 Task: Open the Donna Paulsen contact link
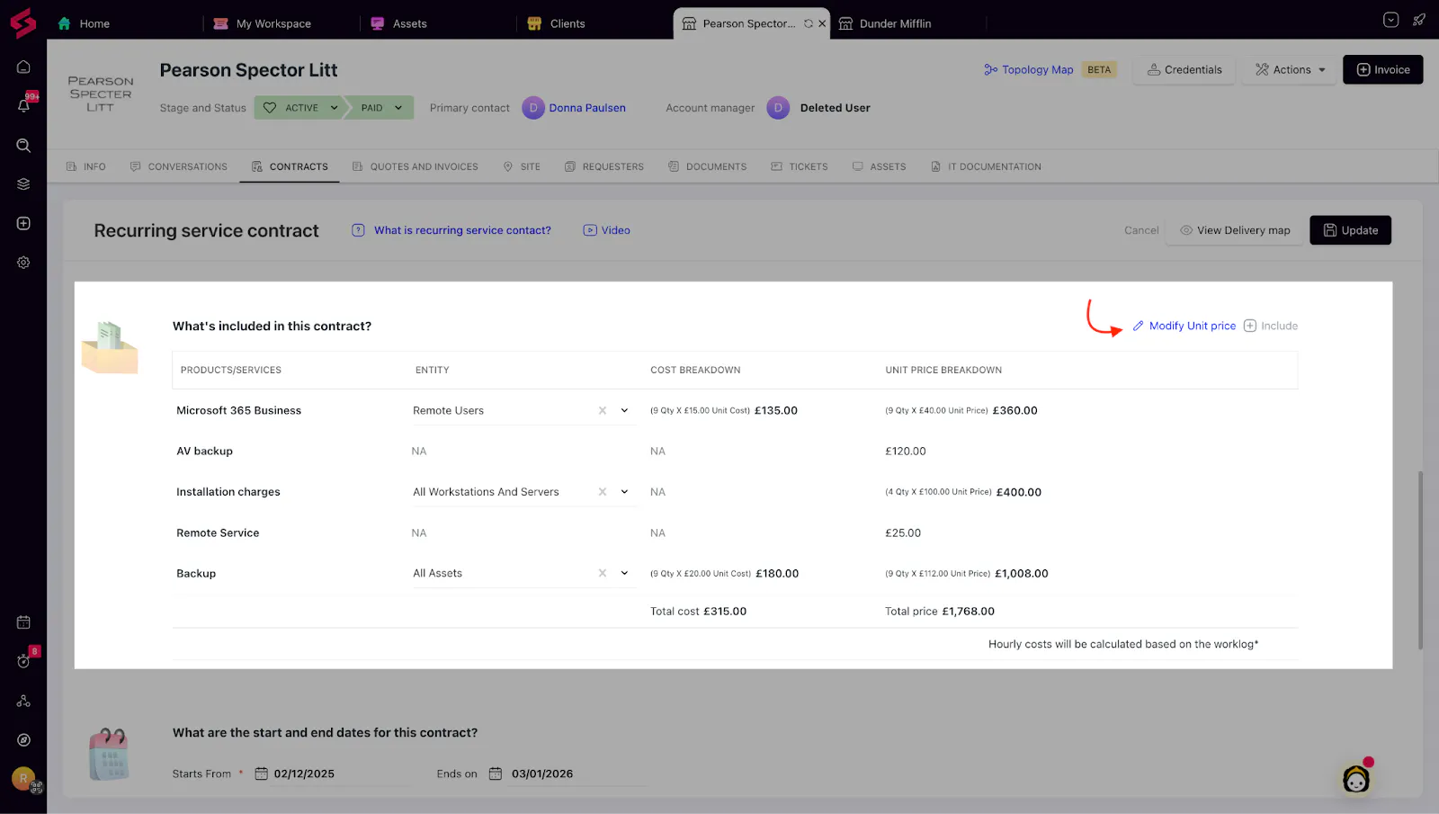(587, 108)
